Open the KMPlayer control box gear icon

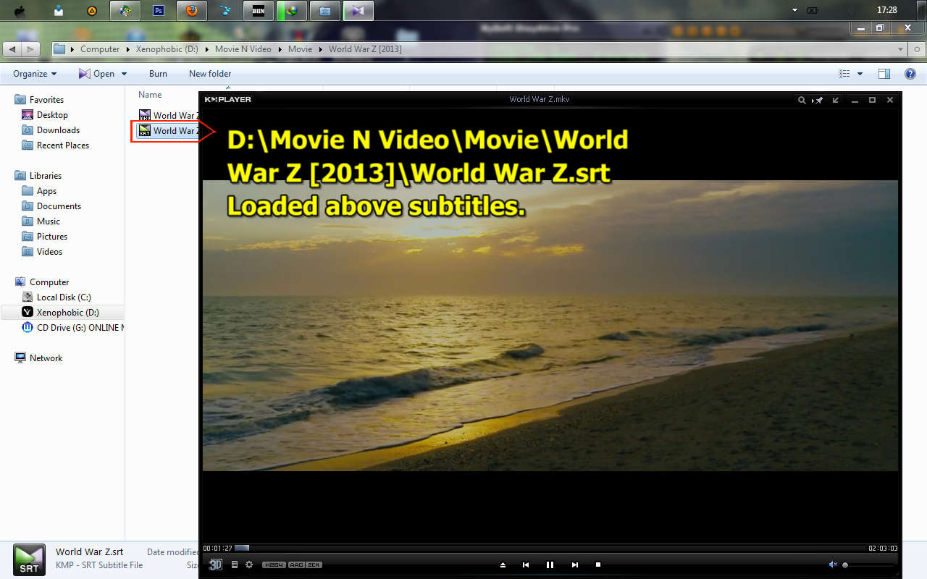pos(249,565)
